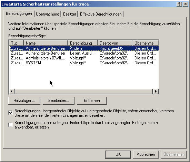Open the Besitzer tab
190x162 pixels.
pyautogui.click(x=69, y=14)
